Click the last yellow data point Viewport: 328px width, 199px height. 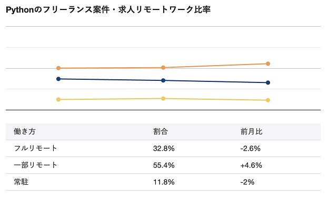pos(268,100)
